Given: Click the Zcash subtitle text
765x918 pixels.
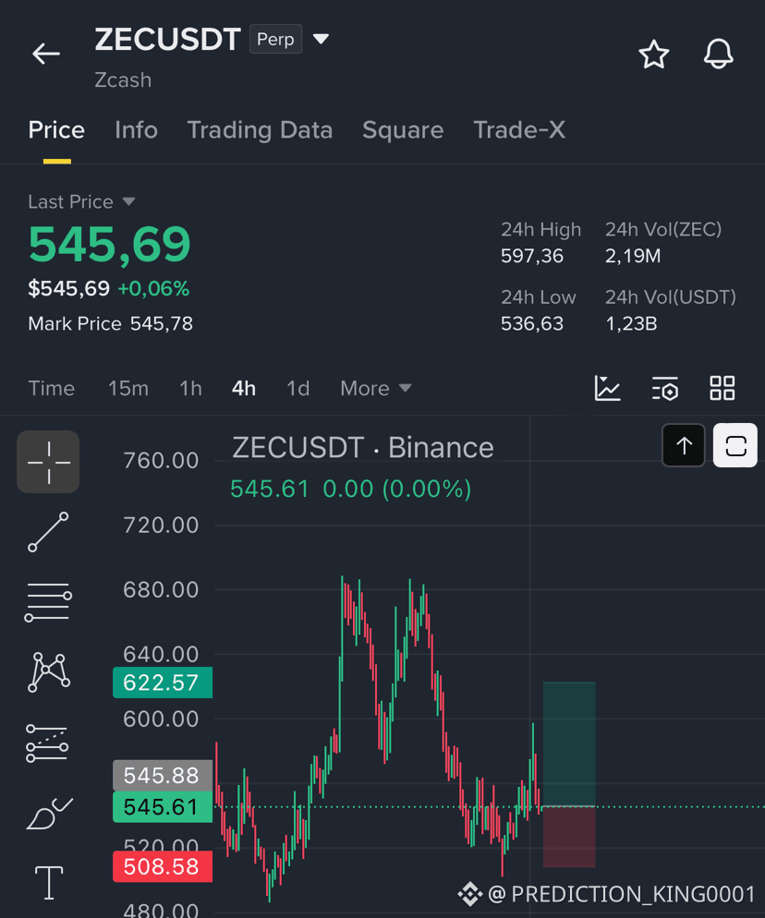Looking at the screenshot, I should click(123, 80).
